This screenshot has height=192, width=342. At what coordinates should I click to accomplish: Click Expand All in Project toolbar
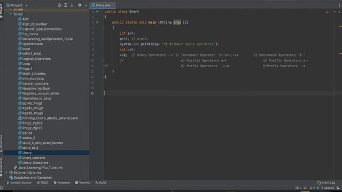66,5
